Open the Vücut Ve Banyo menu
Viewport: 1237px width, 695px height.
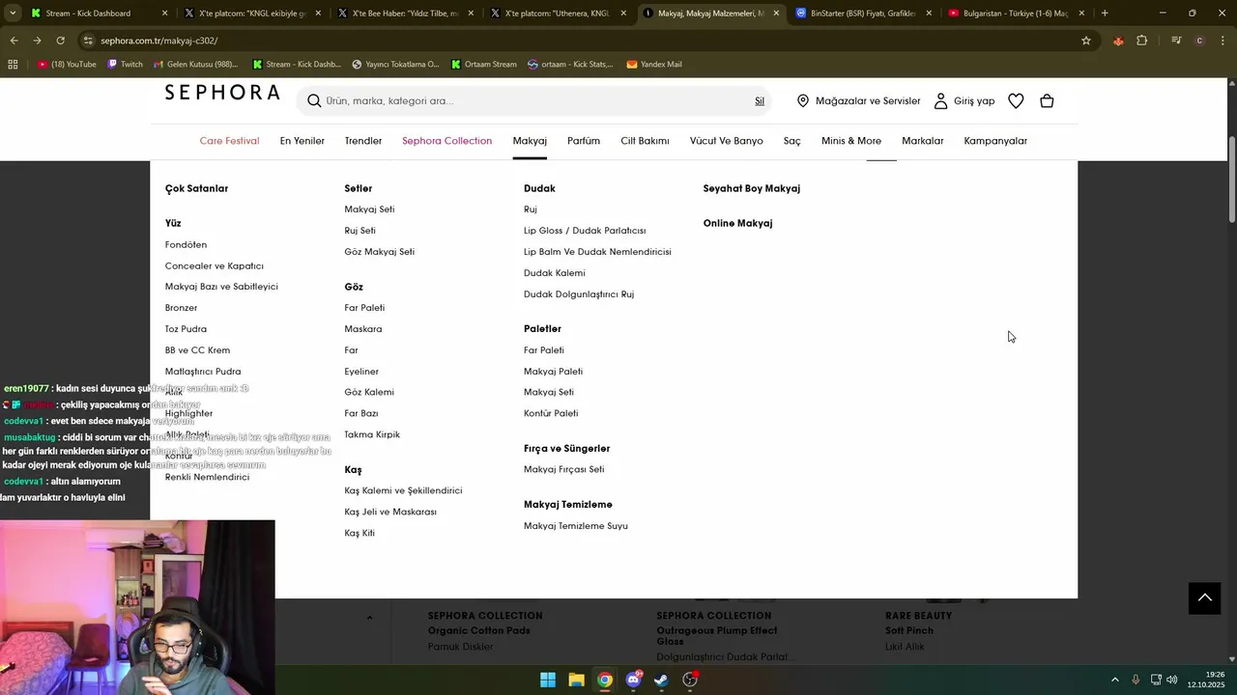(x=726, y=141)
